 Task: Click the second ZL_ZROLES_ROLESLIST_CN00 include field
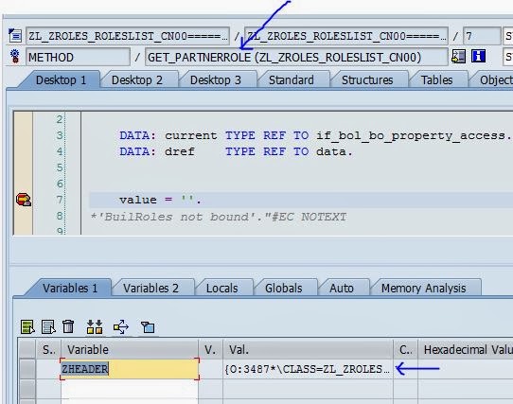click(346, 36)
